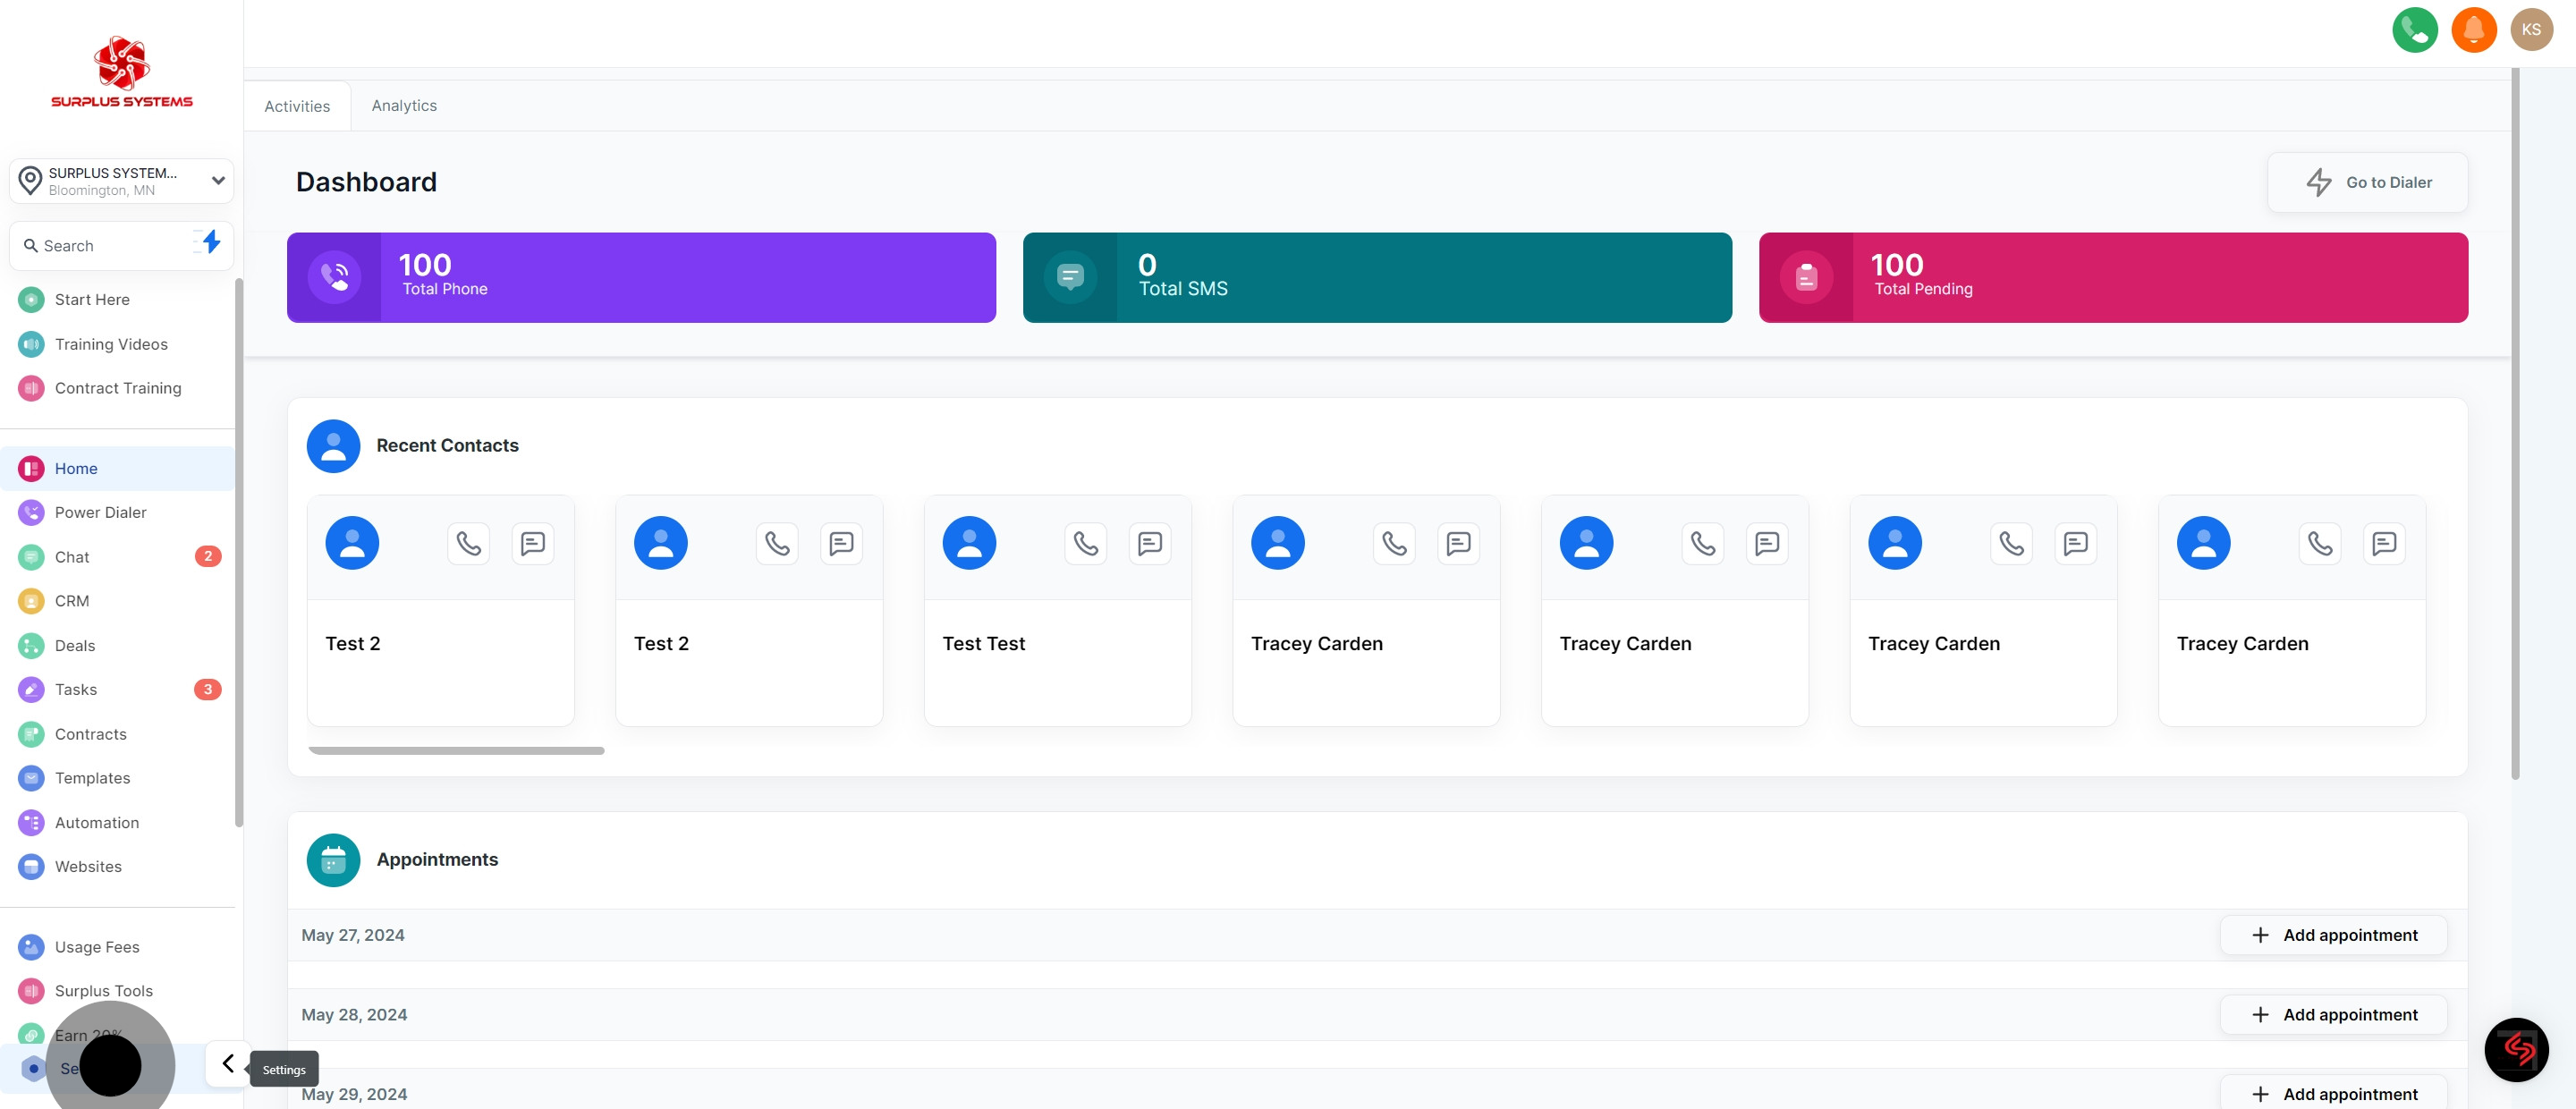Click the green phone call icon
Image resolution: width=2576 pixels, height=1109 pixels.
2414,30
